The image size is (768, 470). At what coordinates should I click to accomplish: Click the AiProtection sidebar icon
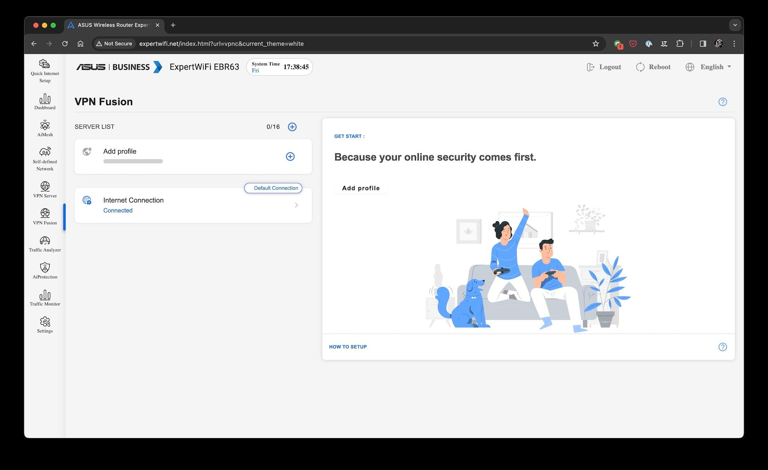pos(44,268)
